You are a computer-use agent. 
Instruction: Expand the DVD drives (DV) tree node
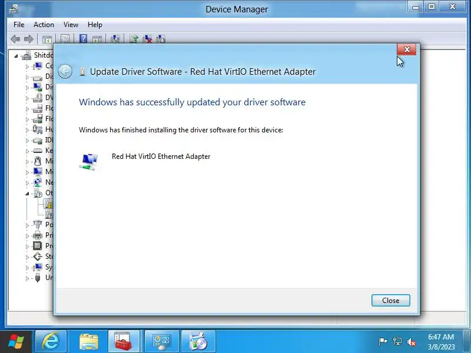click(27, 98)
